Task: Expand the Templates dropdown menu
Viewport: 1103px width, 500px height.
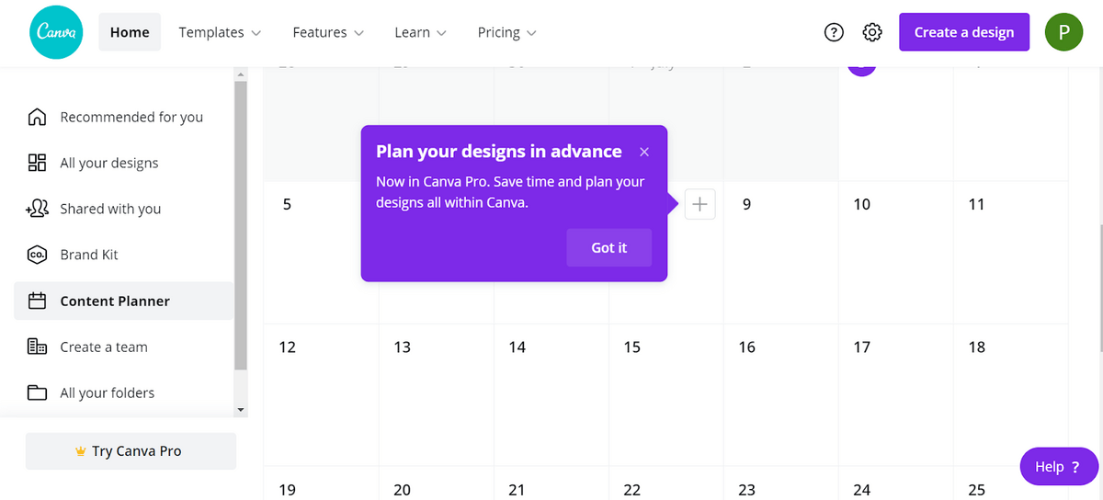Action: pos(220,32)
